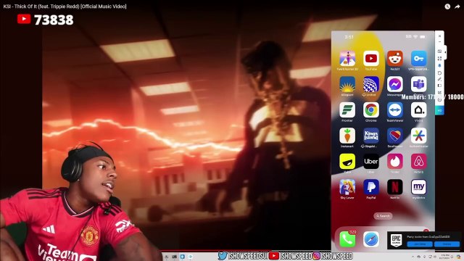Viewport: 464px width, 261px height.
Task: Open the colorful star Authenticator app
Action: pos(418,136)
